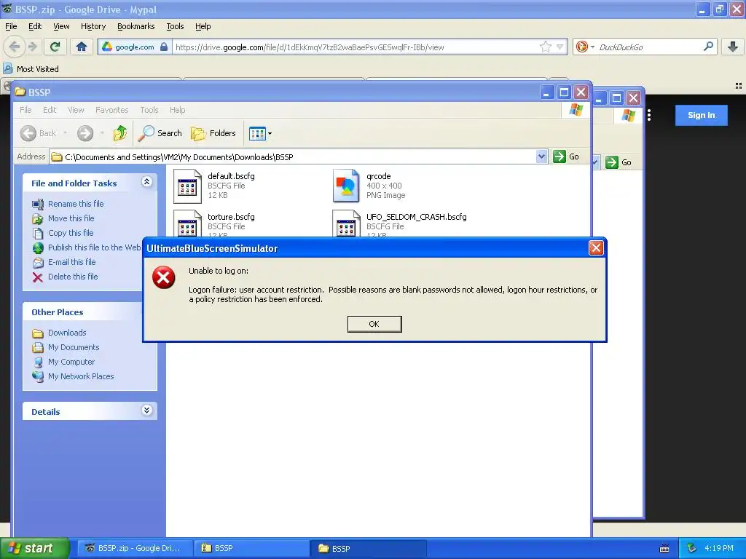
Task: Click the Explorer Forward arrow button
Action: (85, 133)
